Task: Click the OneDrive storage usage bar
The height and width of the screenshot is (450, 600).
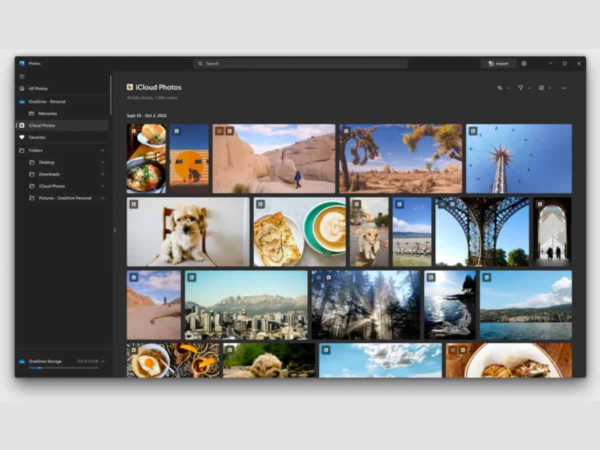Action: tap(63, 368)
